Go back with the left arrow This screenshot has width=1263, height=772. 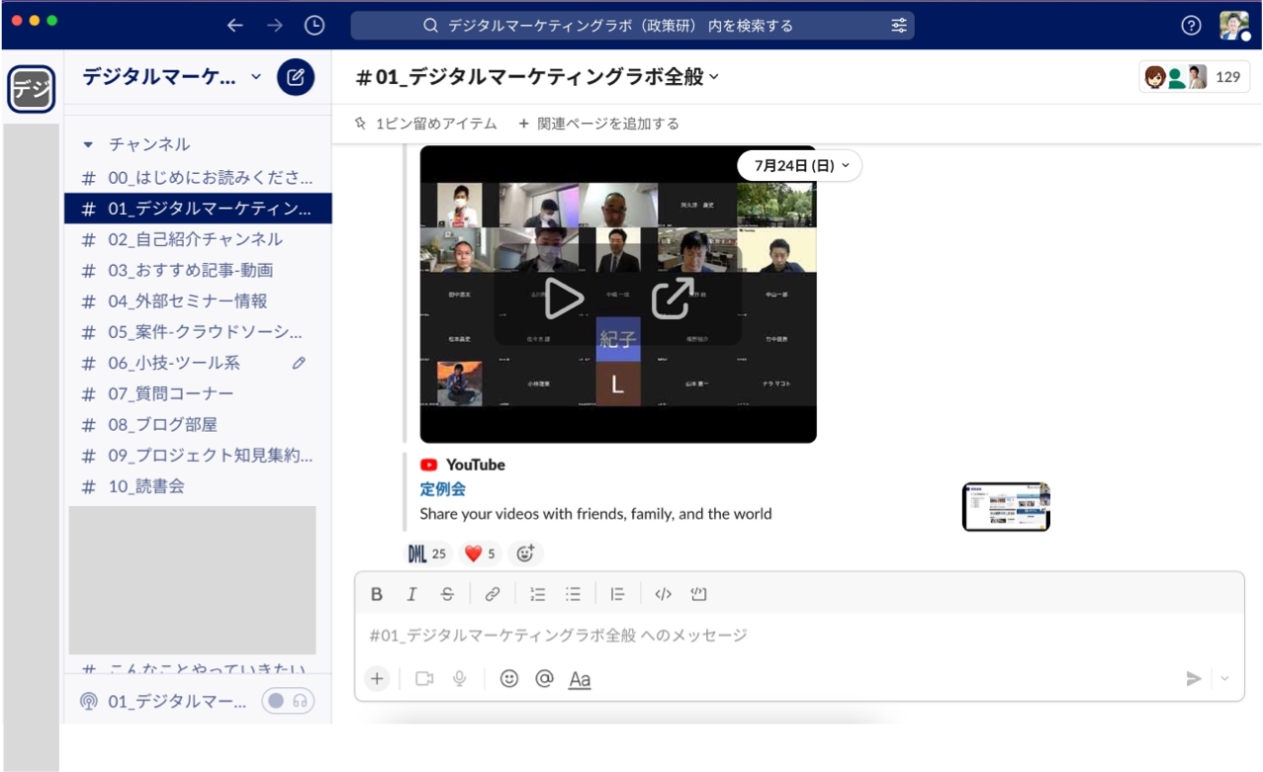tap(234, 26)
